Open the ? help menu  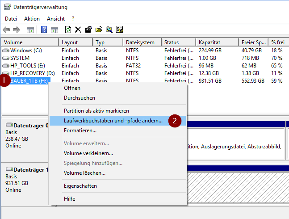[x=73, y=19]
